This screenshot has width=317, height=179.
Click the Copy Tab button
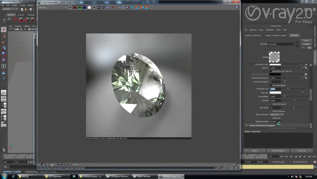click(x=301, y=151)
